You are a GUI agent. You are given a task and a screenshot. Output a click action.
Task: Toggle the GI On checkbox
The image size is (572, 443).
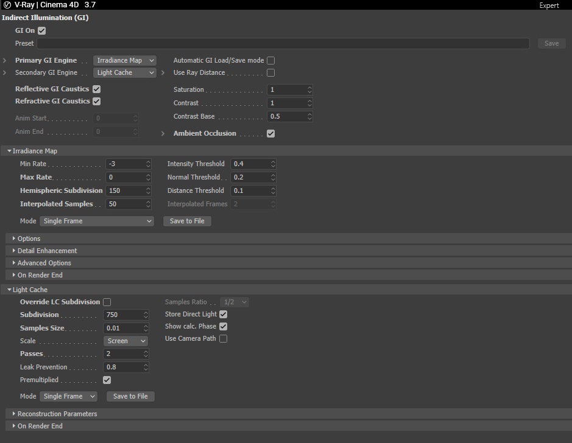(42, 30)
